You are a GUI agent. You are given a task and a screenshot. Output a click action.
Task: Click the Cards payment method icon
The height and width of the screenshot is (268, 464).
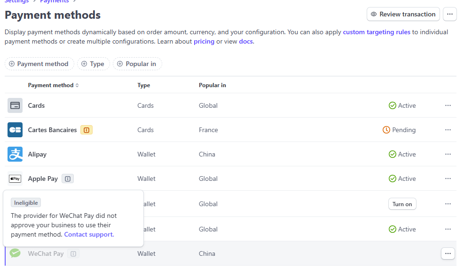click(x=15, y=105)
